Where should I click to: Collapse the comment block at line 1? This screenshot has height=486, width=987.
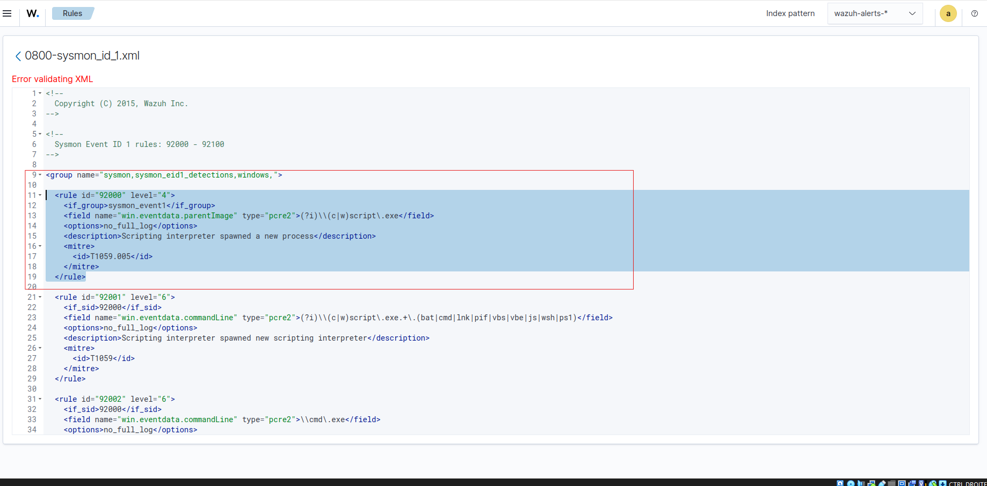40,93
